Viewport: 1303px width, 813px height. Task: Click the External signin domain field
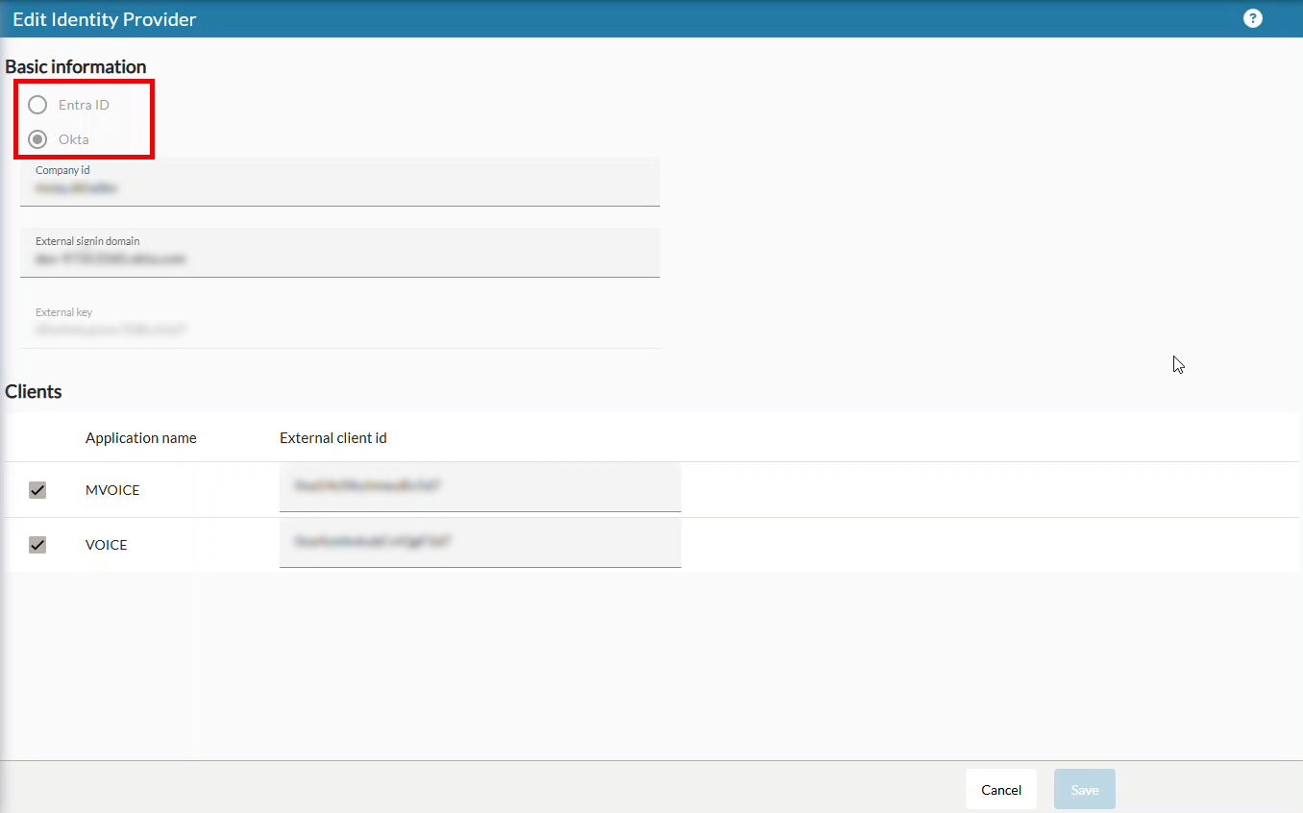340,253
